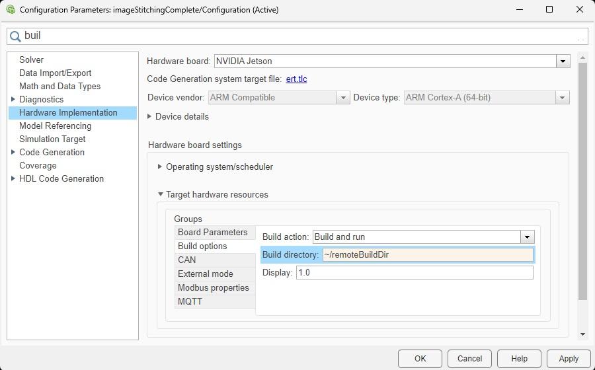This screenshot has height=370, width=595.
Task: Open the Build action dropdown
Action: (x=527, y=237)
